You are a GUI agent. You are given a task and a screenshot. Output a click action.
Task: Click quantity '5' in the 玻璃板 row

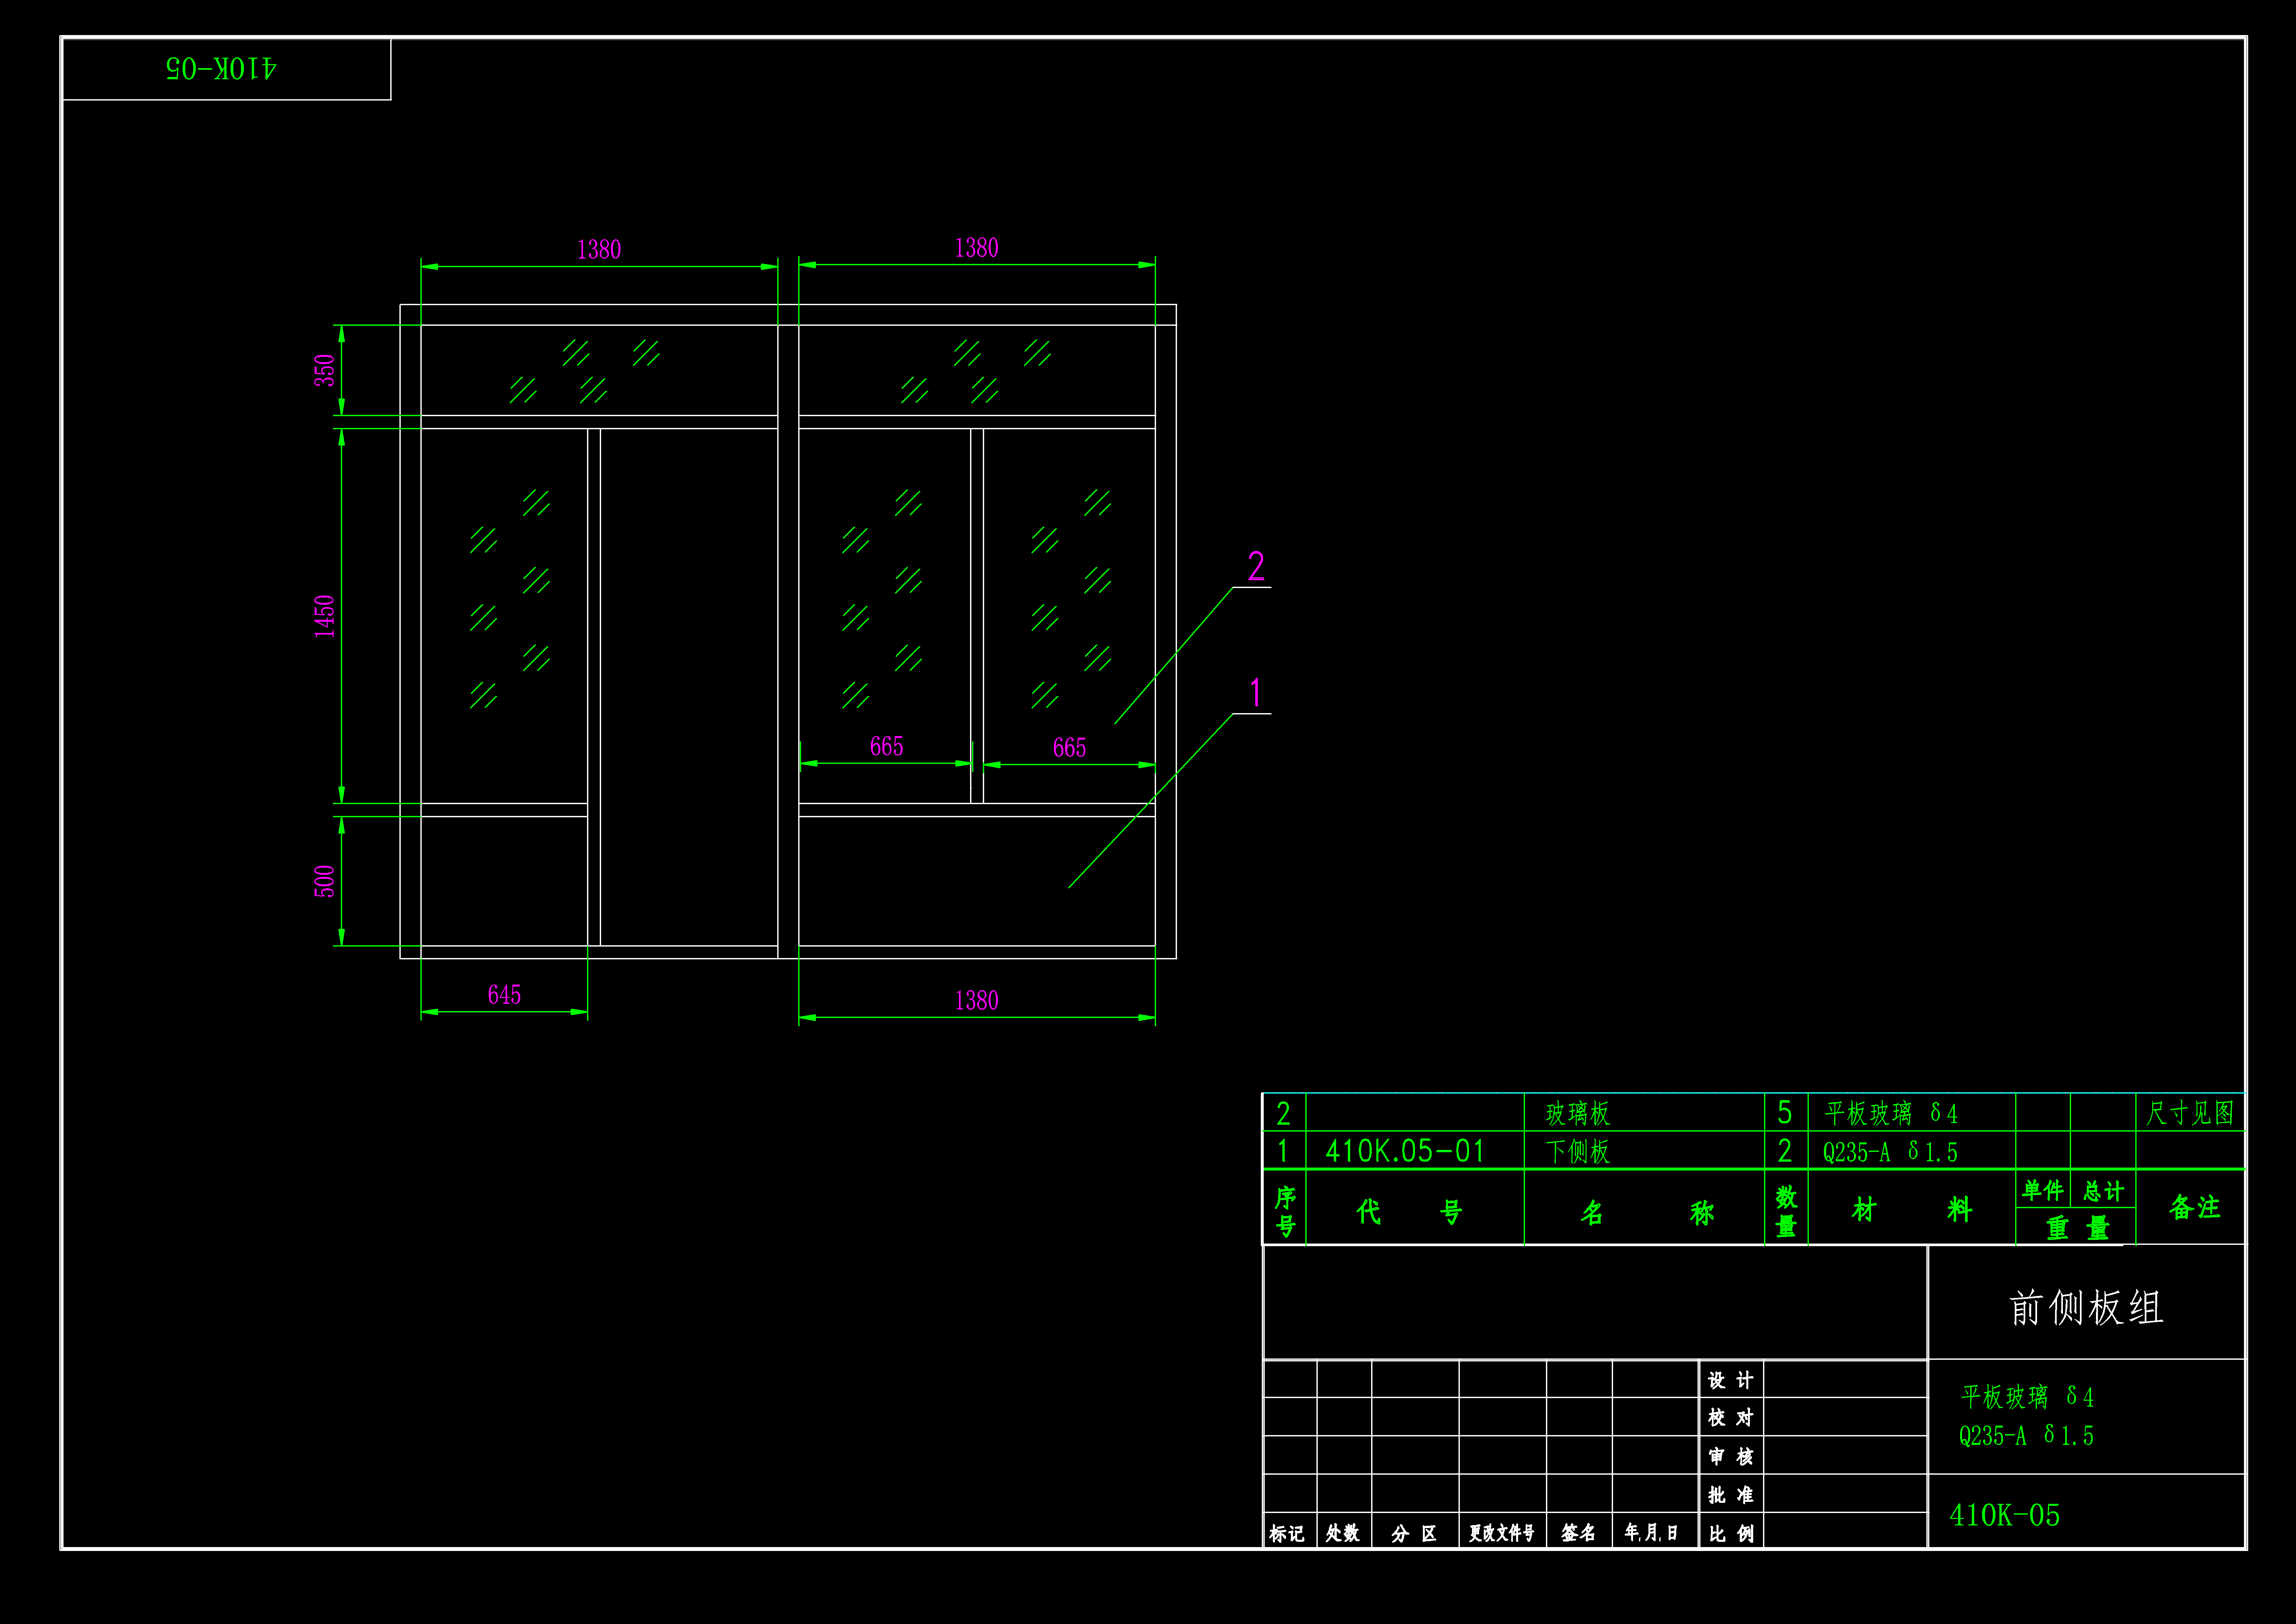(1785, 1112)
